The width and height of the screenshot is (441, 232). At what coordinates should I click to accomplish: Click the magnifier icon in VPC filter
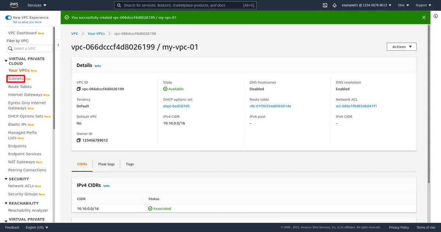pos(10,48)
